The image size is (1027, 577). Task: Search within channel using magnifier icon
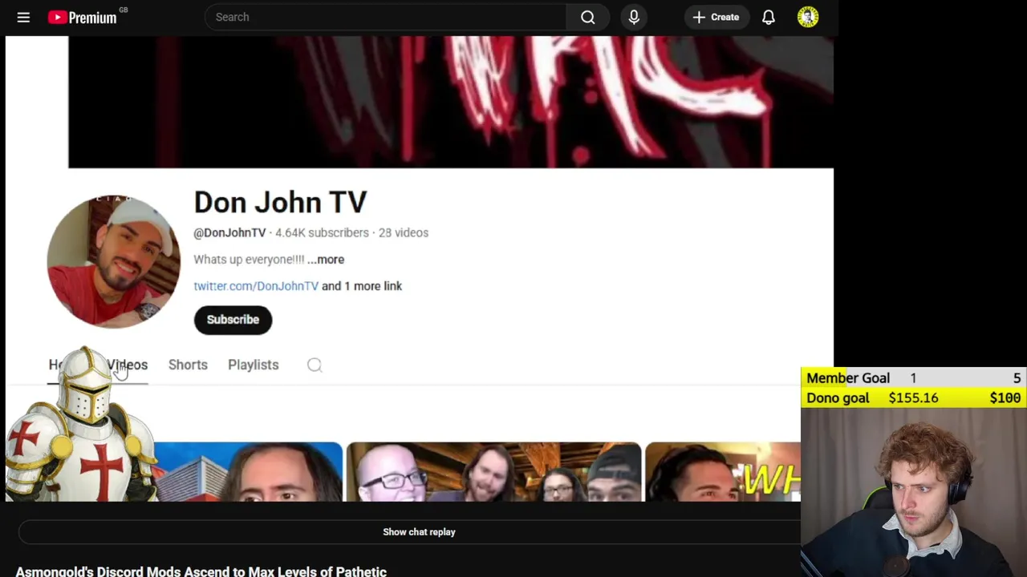tap(315, 365)
